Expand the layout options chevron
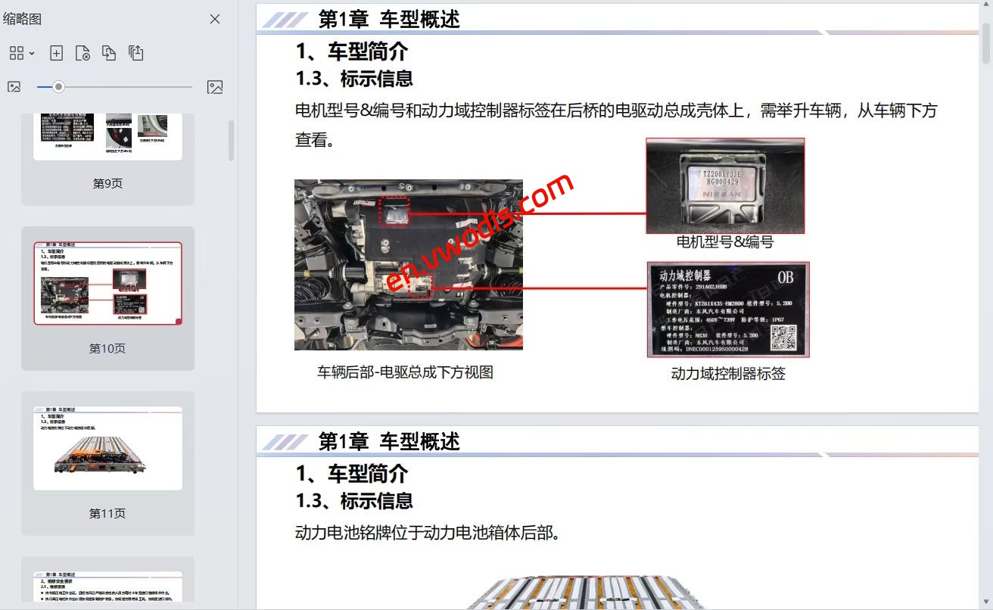This screenshot has height=610, width=993. pyautogui.click(x=30, y=53)
